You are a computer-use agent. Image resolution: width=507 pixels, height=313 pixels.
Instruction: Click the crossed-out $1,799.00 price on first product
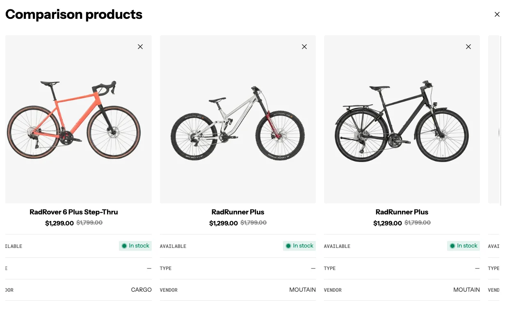[89, 223]
